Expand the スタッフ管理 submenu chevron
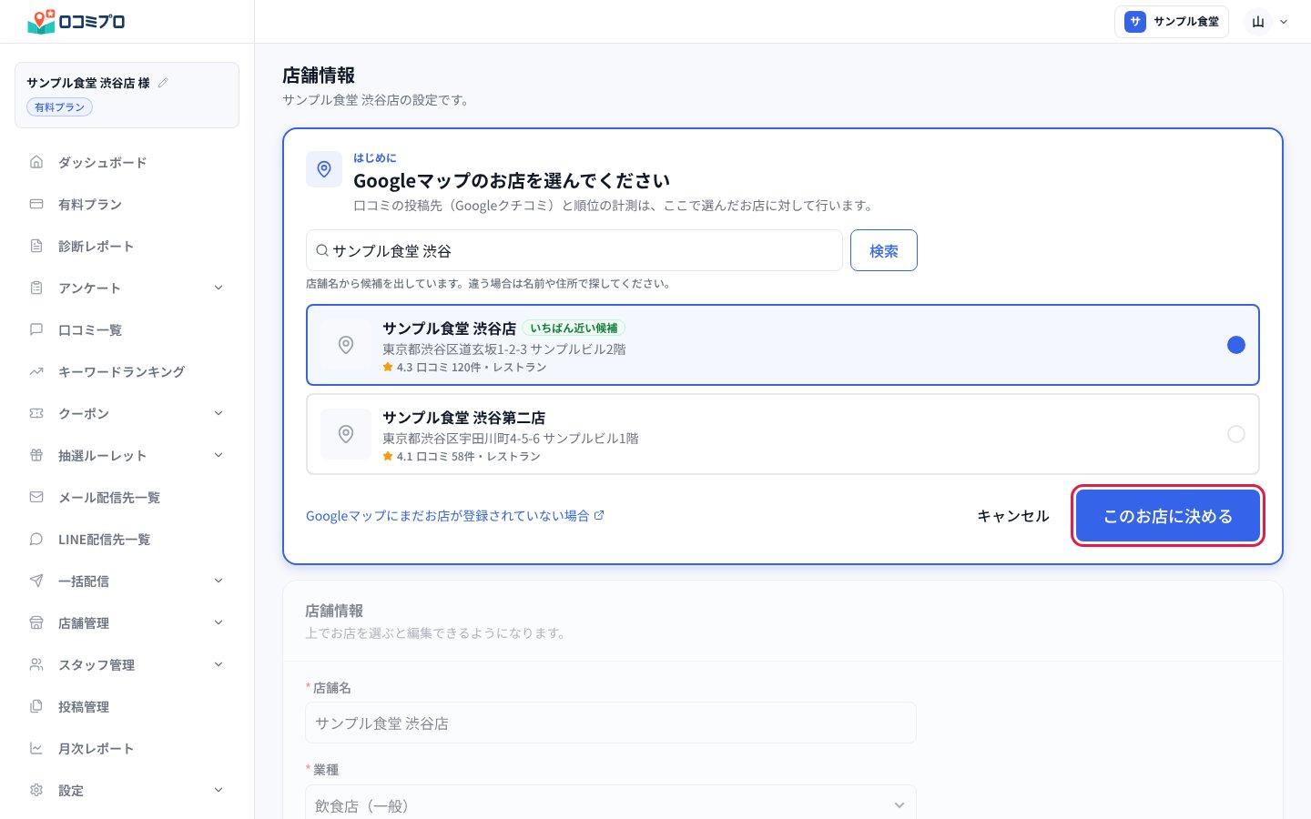 pos(218,664)
